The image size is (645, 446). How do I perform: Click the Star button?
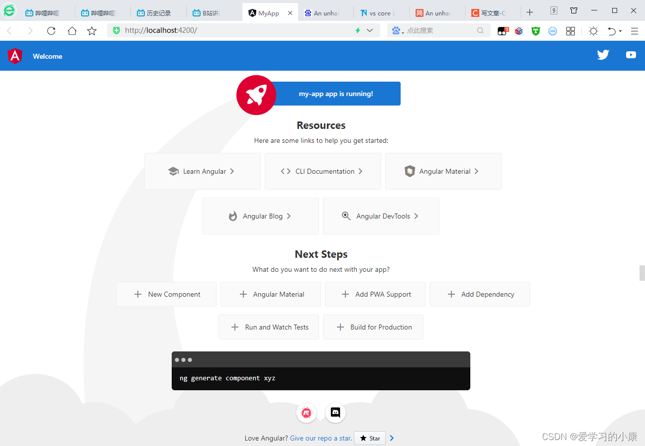coord(370,438)
